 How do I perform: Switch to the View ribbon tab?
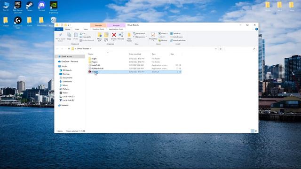[86, 29]
